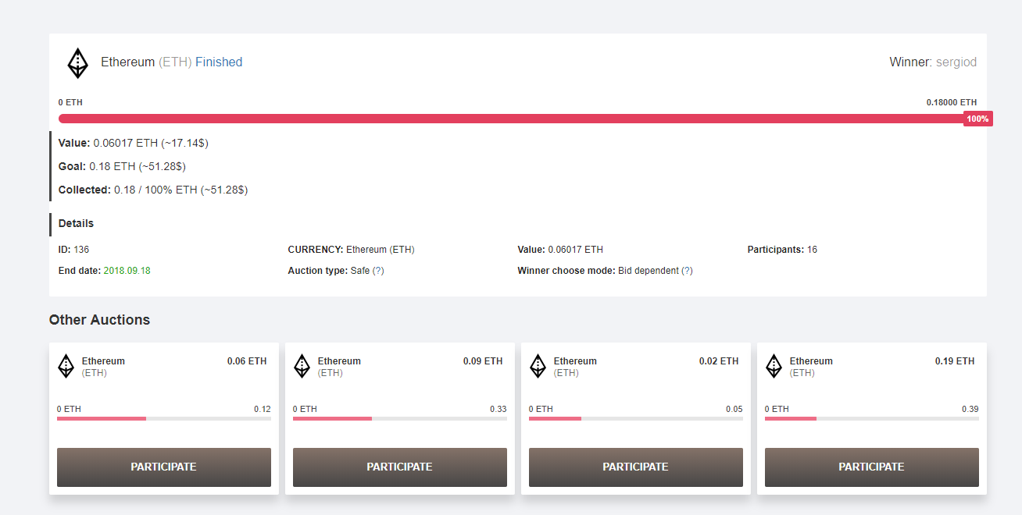Image resolution: width=1022 pixels, height=515 pixels.
Task: Click the Ethereum logo in the auction header
Action: [x=77, y=63]
